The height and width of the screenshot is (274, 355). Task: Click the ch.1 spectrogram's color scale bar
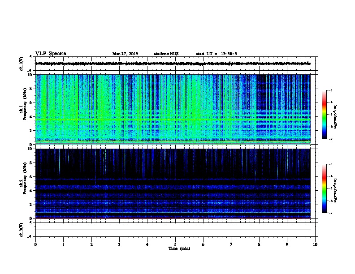324,115
